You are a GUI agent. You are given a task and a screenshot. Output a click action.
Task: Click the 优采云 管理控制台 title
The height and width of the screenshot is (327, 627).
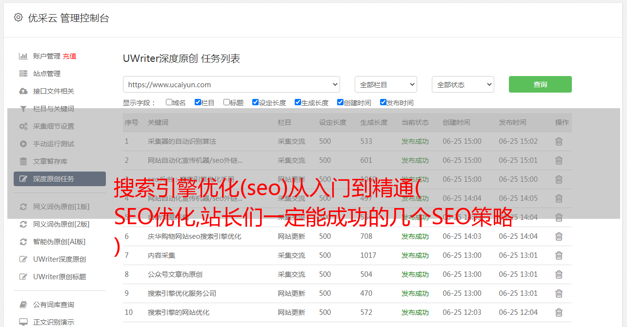coord(69,18)
